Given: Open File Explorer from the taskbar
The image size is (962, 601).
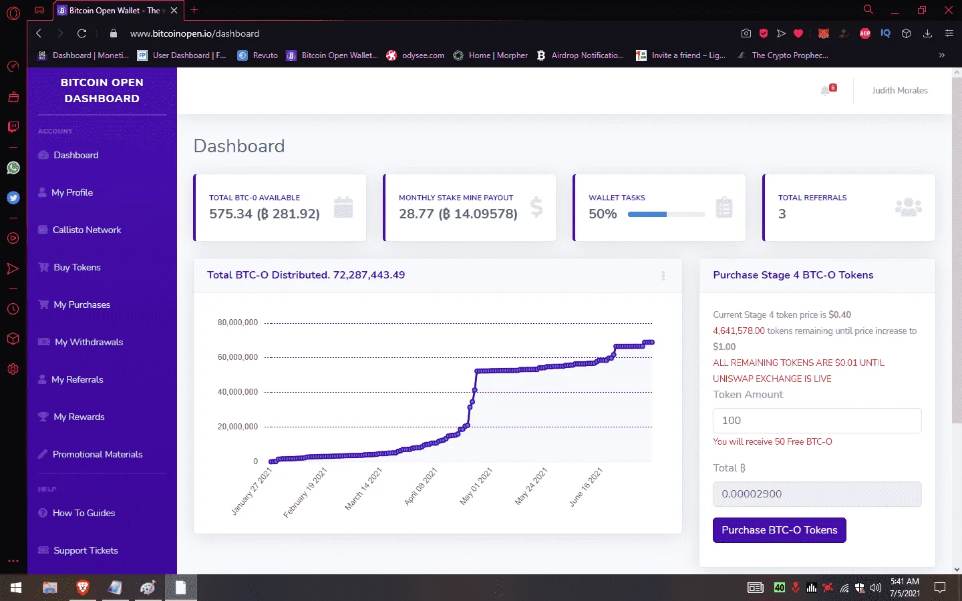Looking at the screenshot, I should (50, 588).
